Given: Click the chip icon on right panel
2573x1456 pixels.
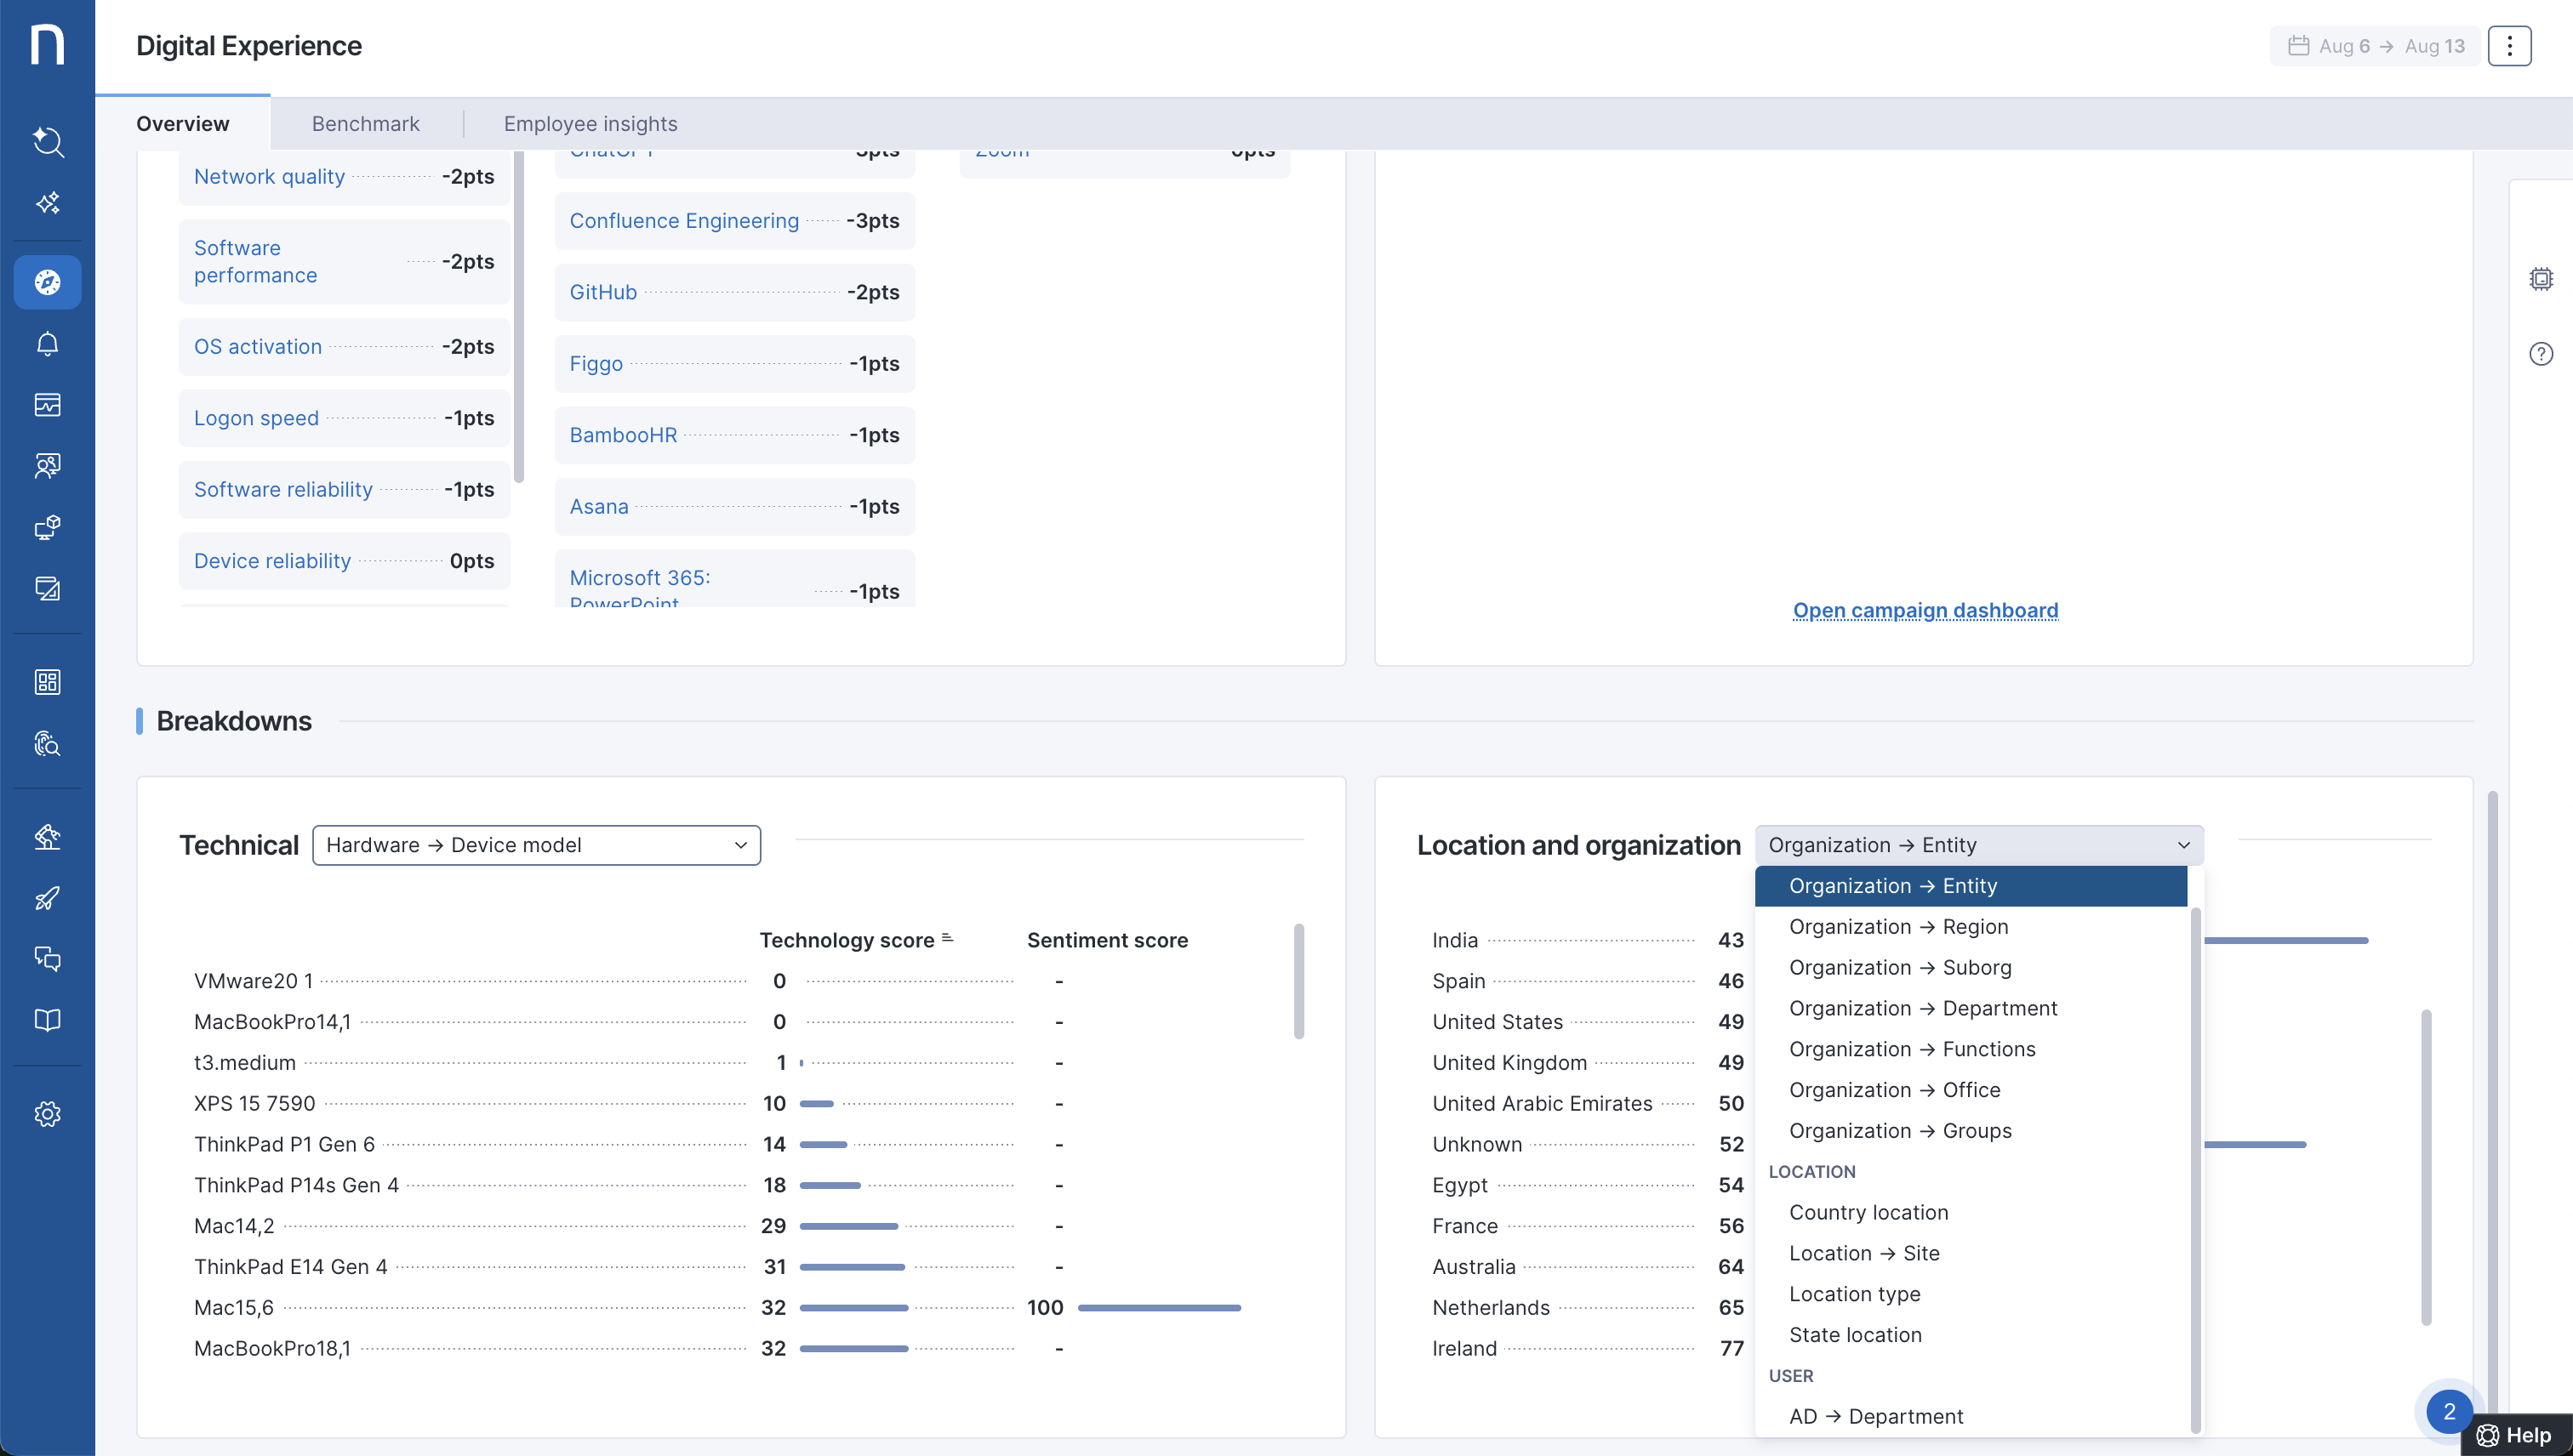Looking at the screenshot, I should coord(2540,279).
